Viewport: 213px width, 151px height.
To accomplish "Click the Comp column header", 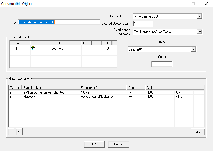I will pyautogui.click(x=136, y=88).
